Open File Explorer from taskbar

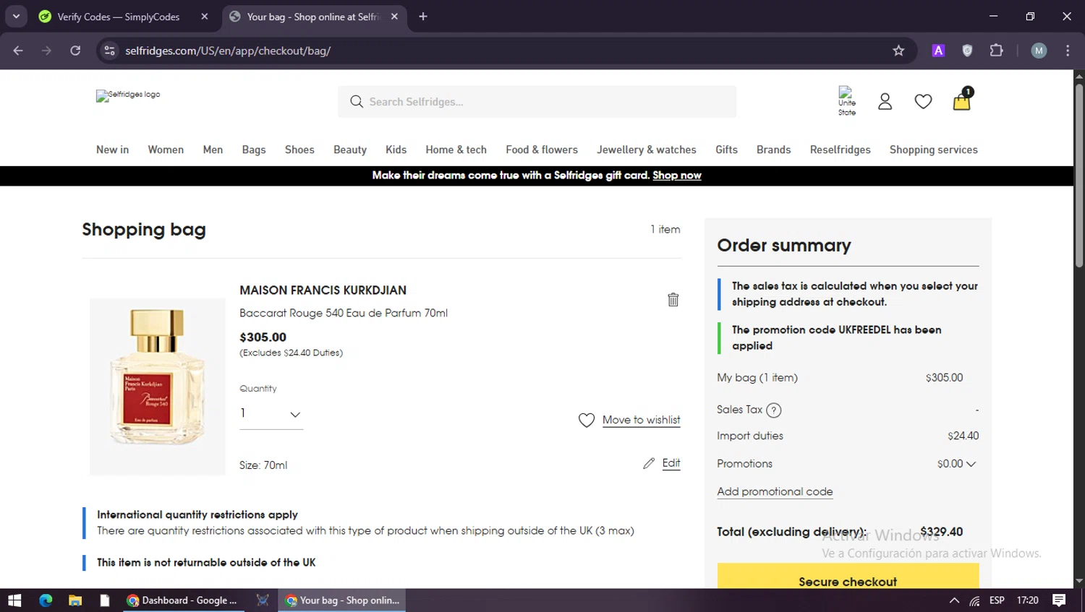[x=75, y=600]
